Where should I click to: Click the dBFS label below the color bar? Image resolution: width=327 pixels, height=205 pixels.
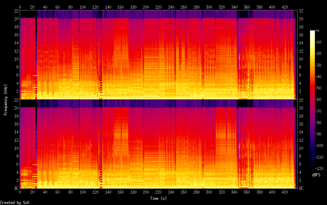(x=316, y=175)
